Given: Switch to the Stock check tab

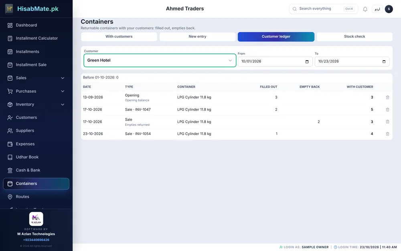Looking at the screenshot, I should point(354,37).
